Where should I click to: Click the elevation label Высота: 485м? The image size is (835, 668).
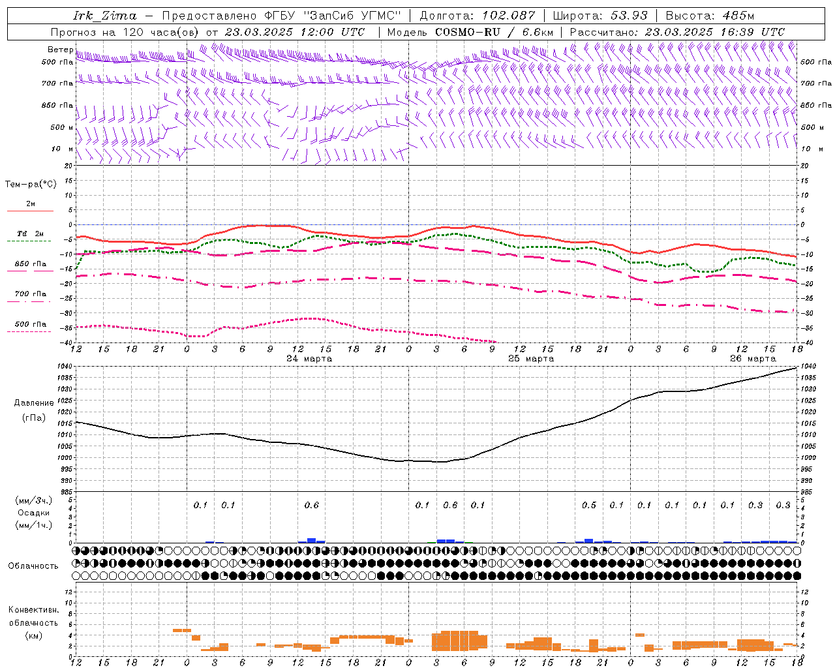709,16
